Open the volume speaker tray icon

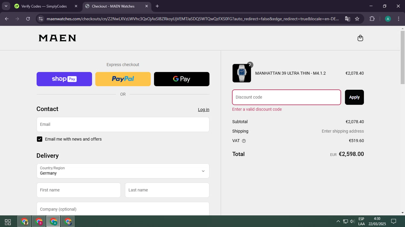coord(352,221)
